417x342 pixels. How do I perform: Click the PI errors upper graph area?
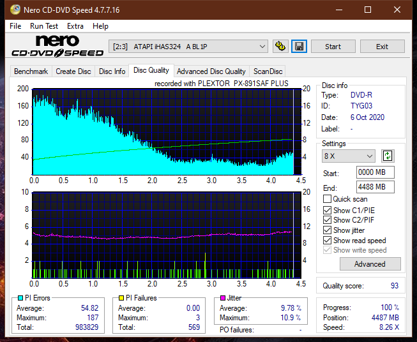167,131
